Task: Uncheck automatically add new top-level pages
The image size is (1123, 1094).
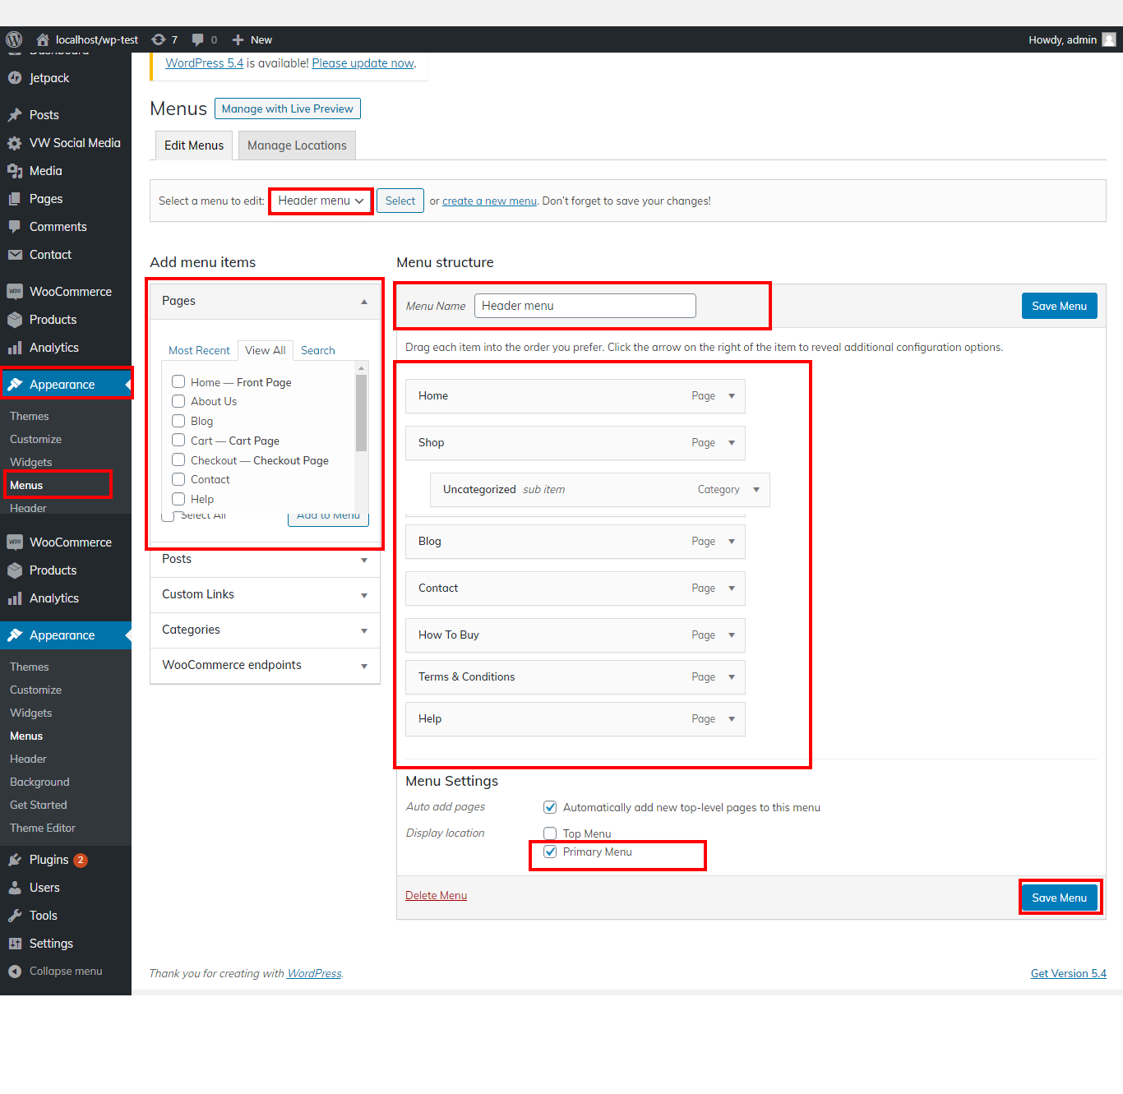Action: click(550, 807)
